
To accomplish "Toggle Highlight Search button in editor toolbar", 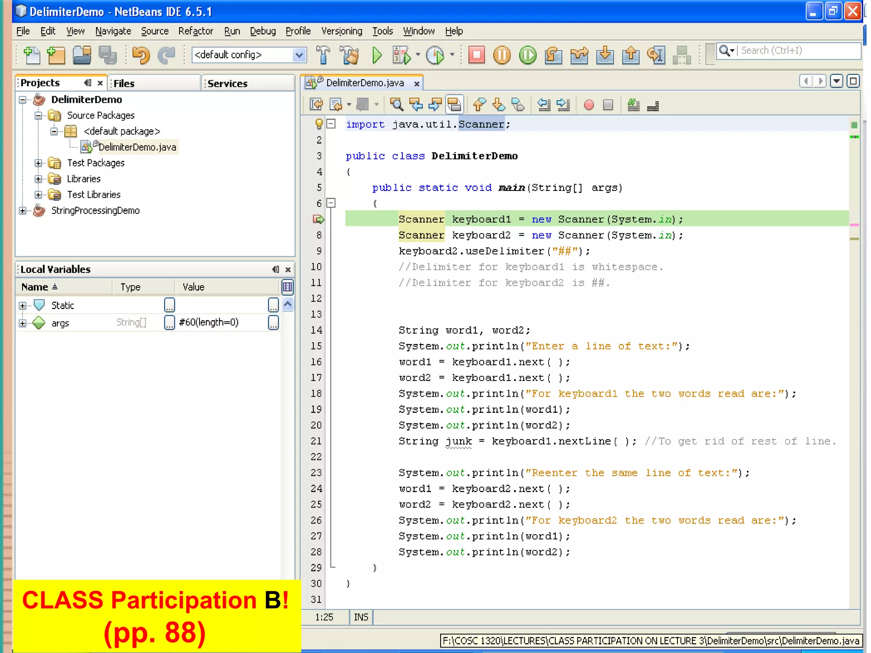I will 455,105.
